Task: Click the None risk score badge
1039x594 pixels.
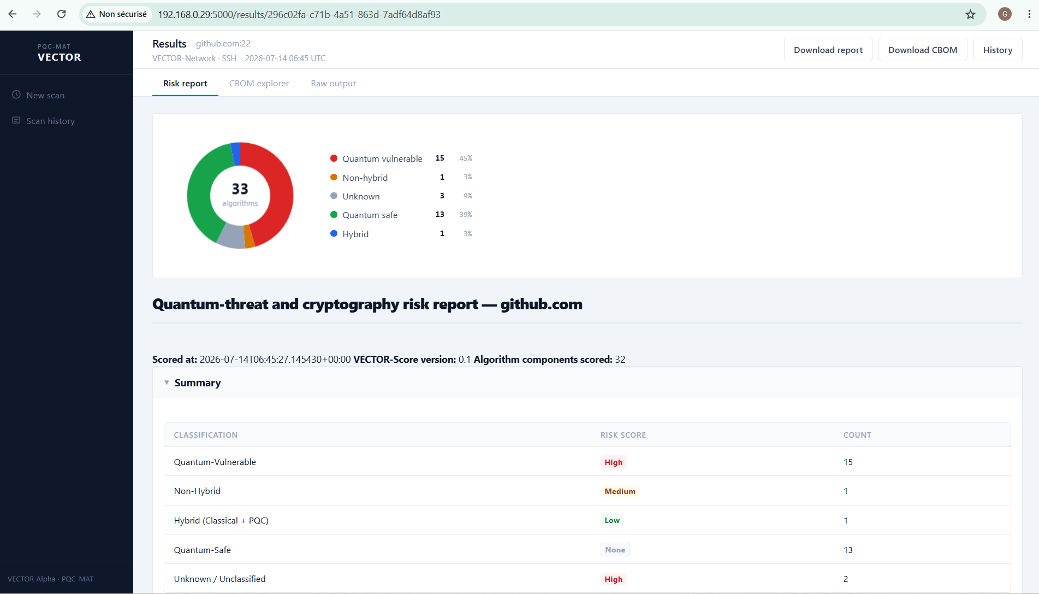Action: (x=615, y=550)
